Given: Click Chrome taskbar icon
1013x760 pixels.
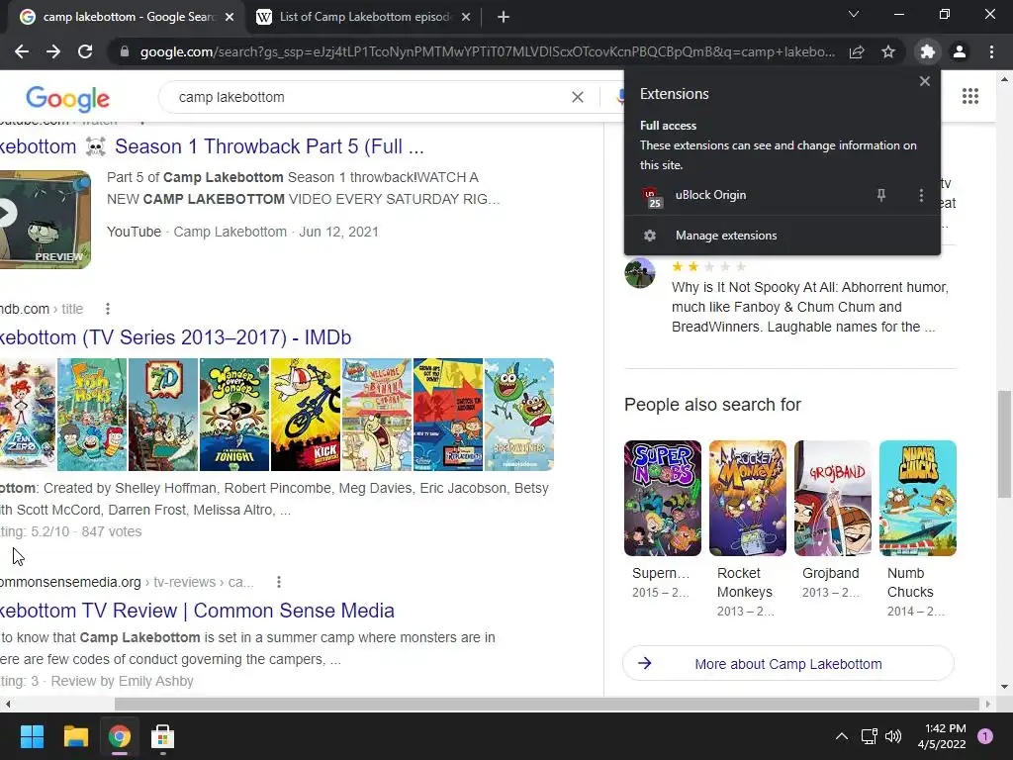Looking at the screenshot, I should [120, 736].
